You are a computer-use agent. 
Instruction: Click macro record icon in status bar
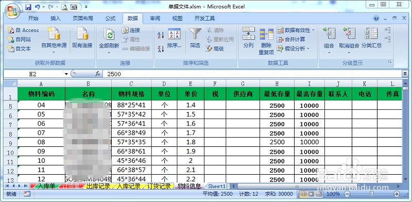(x=27, y=194)
